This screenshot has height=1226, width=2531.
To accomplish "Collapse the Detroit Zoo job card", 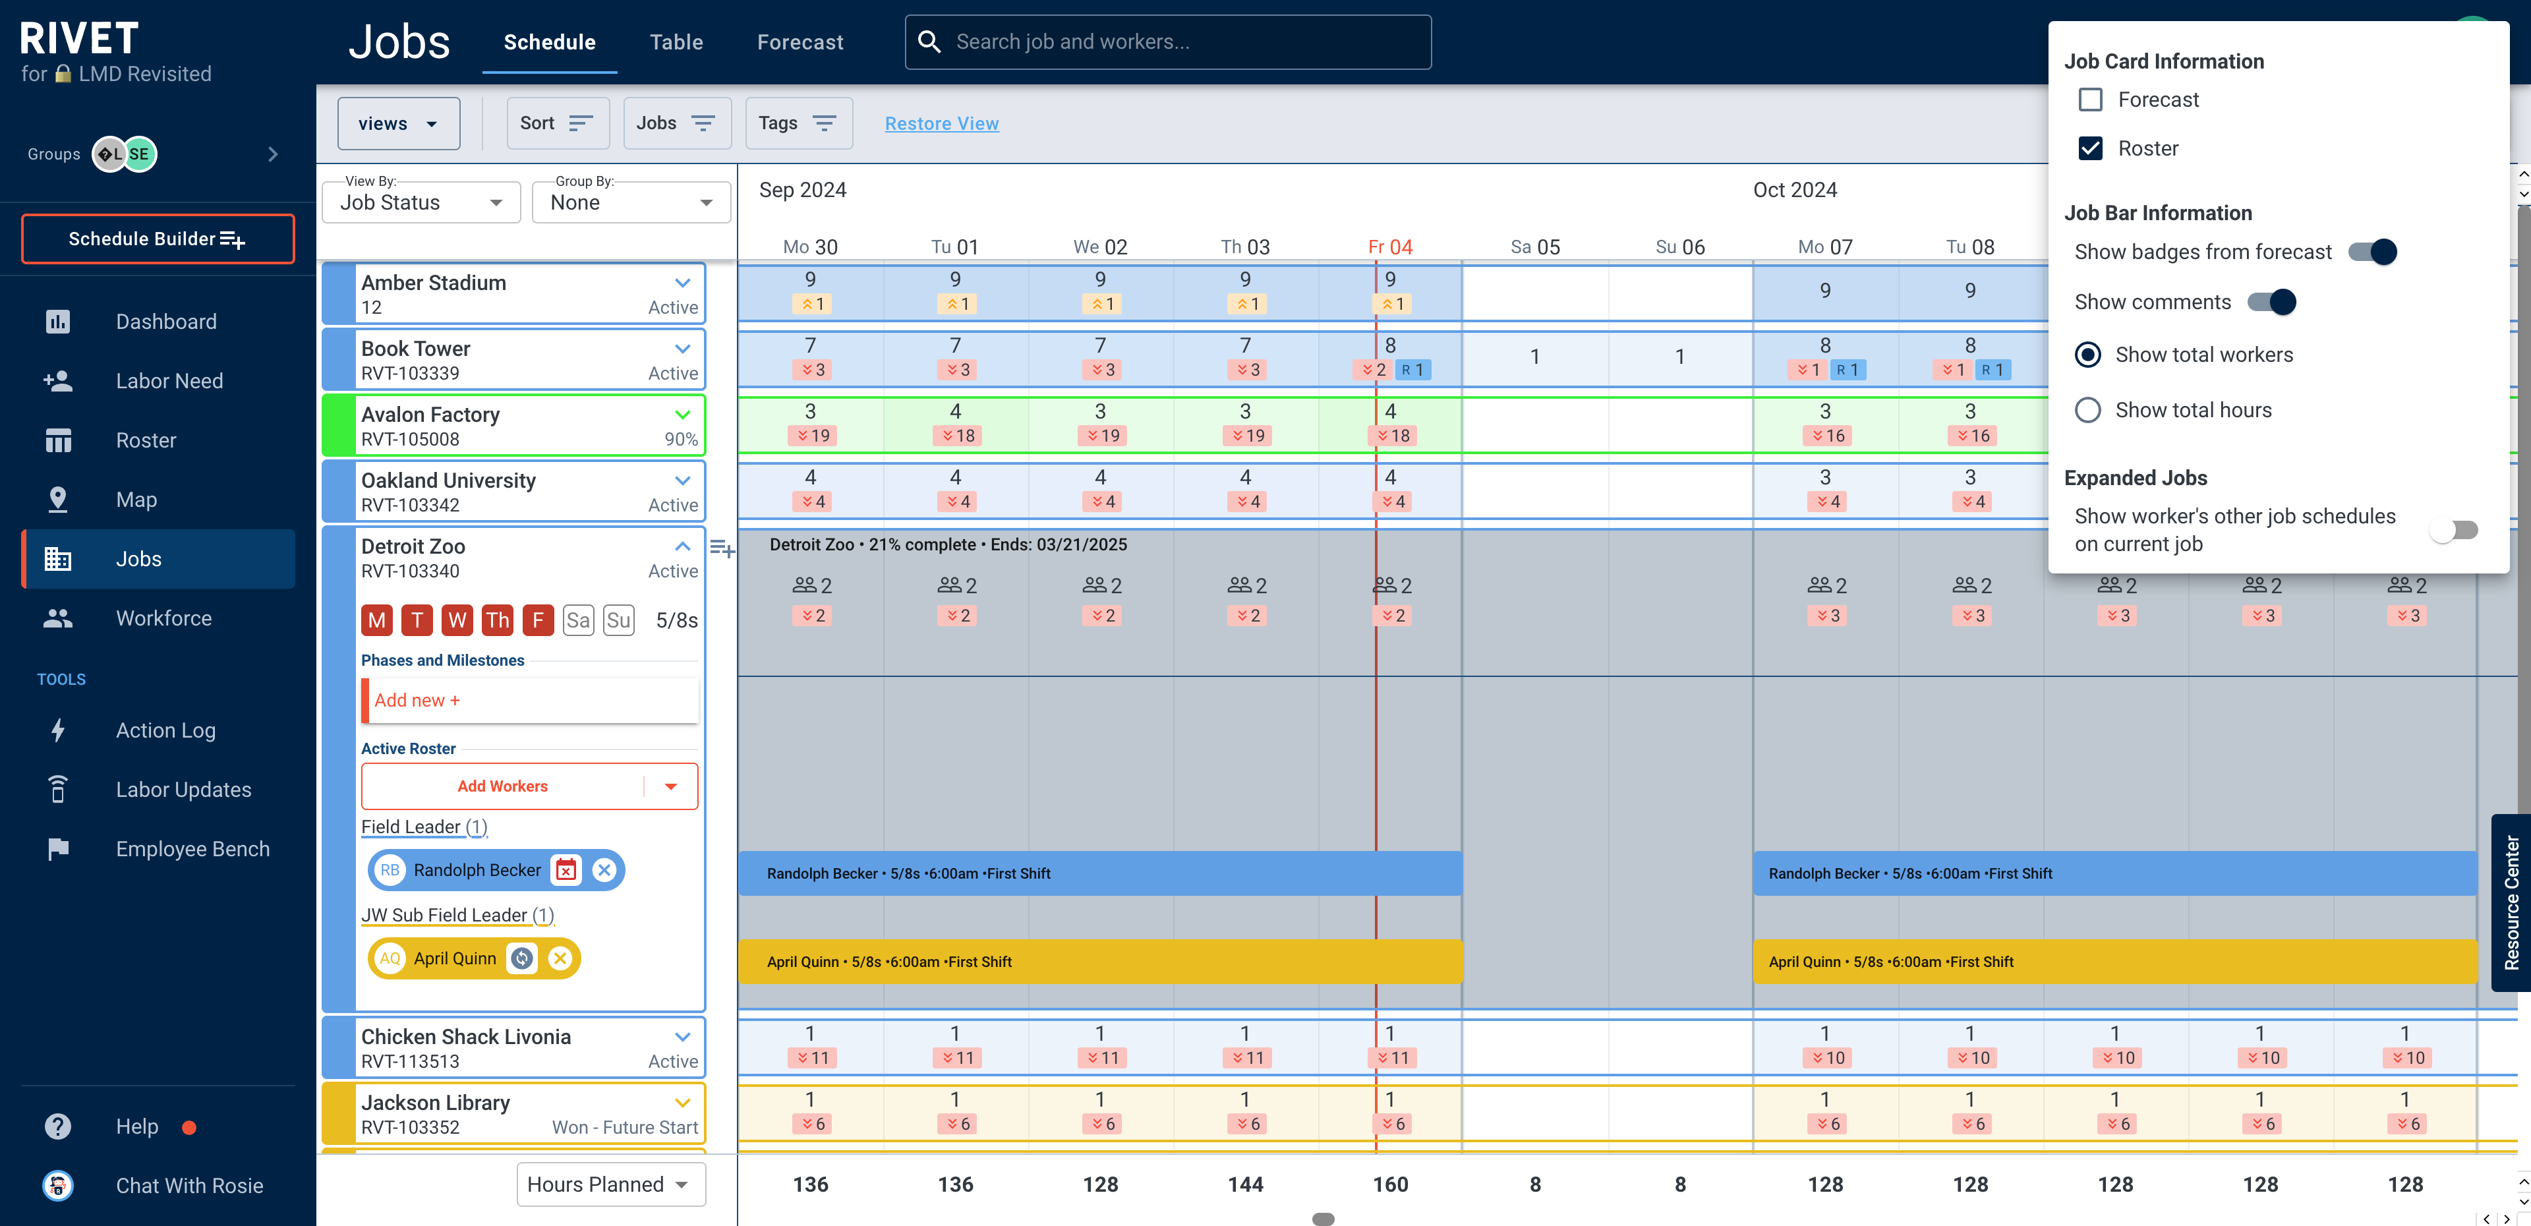I will pos(683,546).
